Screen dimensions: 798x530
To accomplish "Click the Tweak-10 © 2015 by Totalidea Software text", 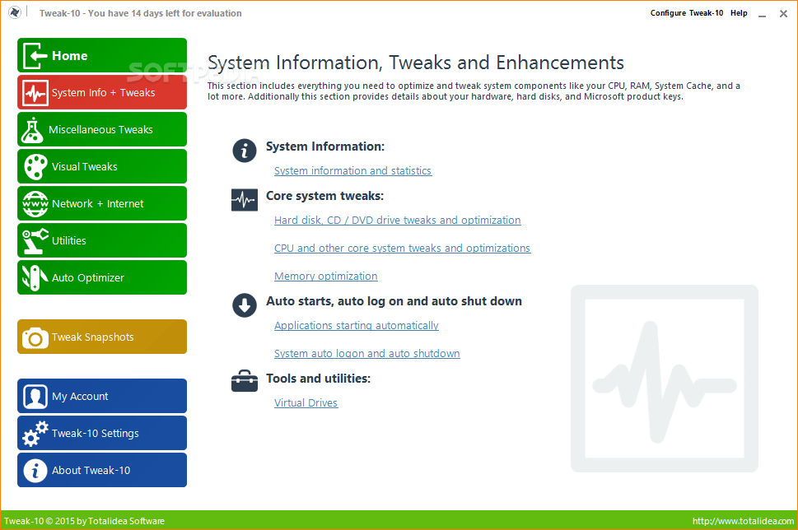I will tap(85, 521).
